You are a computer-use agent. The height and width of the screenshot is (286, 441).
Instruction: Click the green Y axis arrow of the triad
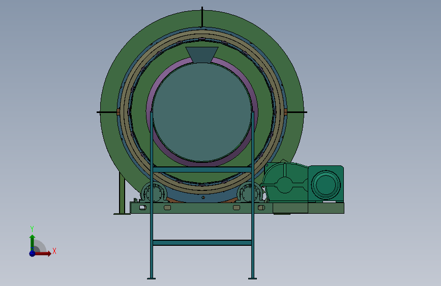coord(33,242)
